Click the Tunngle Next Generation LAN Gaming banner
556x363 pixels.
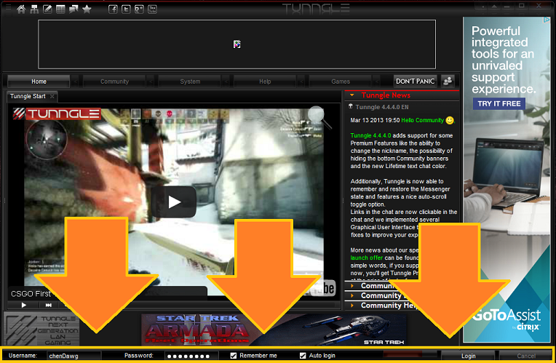pyautogui.click(x=41, y=330)
